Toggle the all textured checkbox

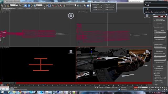click(155, 75)
